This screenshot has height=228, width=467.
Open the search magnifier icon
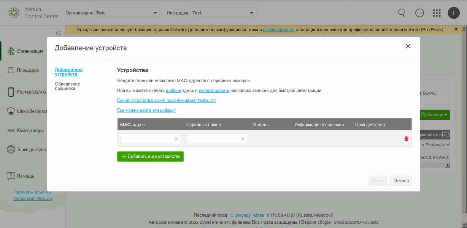[x=402, y=13]
